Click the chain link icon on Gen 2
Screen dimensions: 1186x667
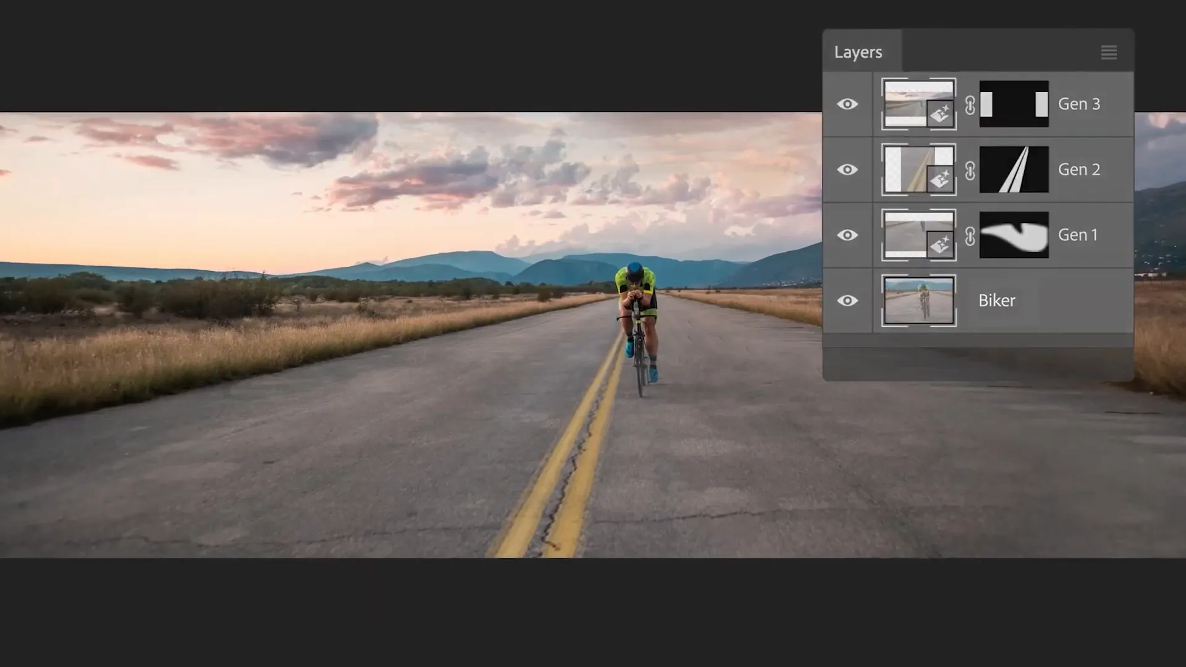pos(970,170)
